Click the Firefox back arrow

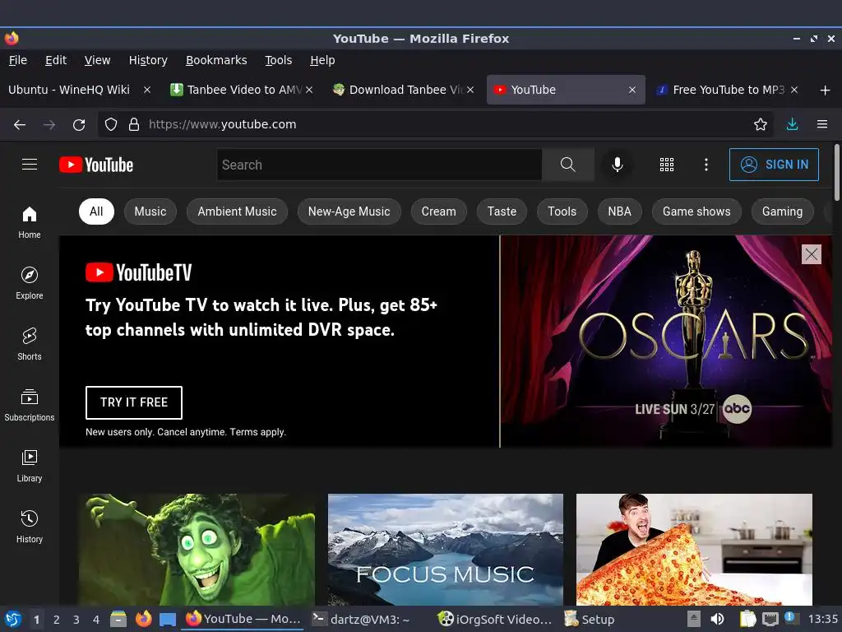pos(20,125)
